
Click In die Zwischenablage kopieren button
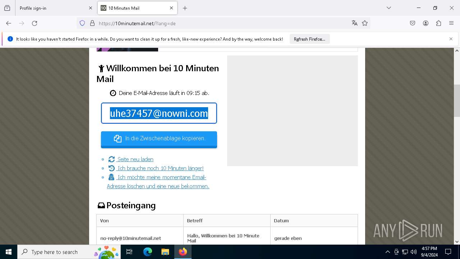pyautogui.click(x=159, y=139)
